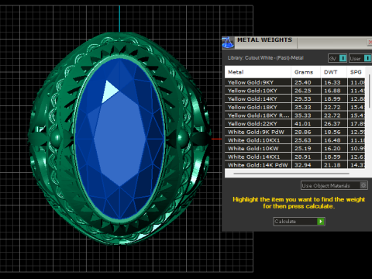
Task: Sort by the DWT column header
Action: click(334, 72)
